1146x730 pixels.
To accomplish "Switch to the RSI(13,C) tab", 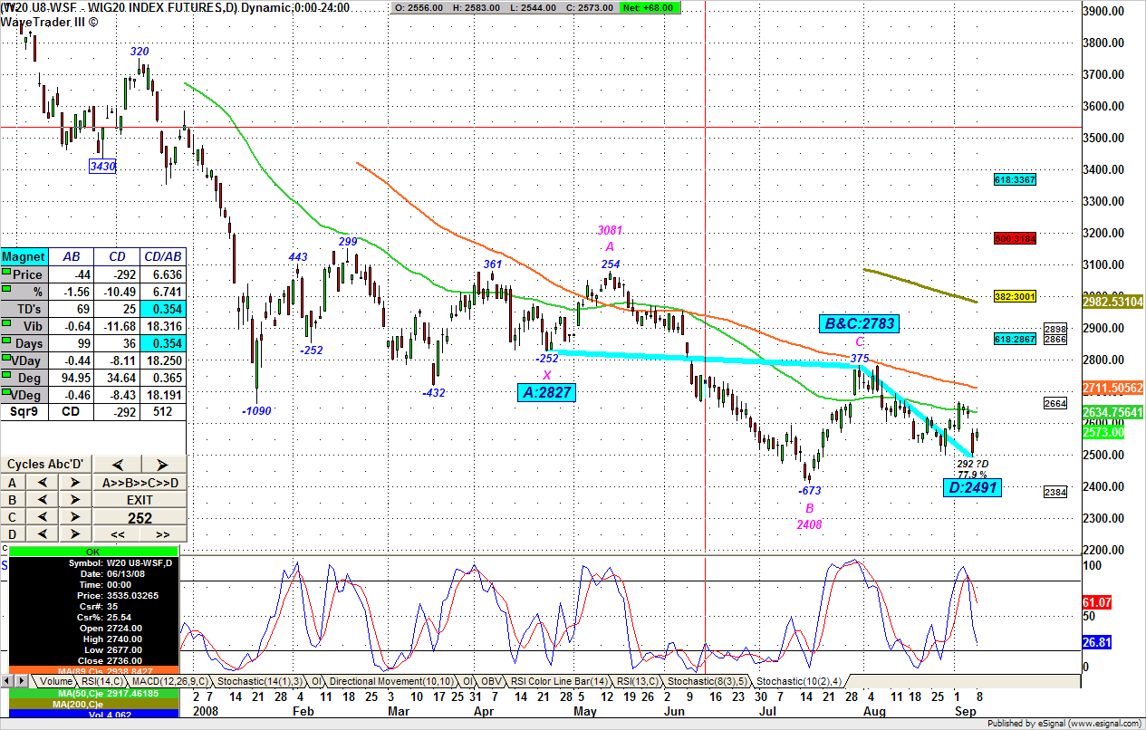I will pyautogui.click(x=637, y=681).
